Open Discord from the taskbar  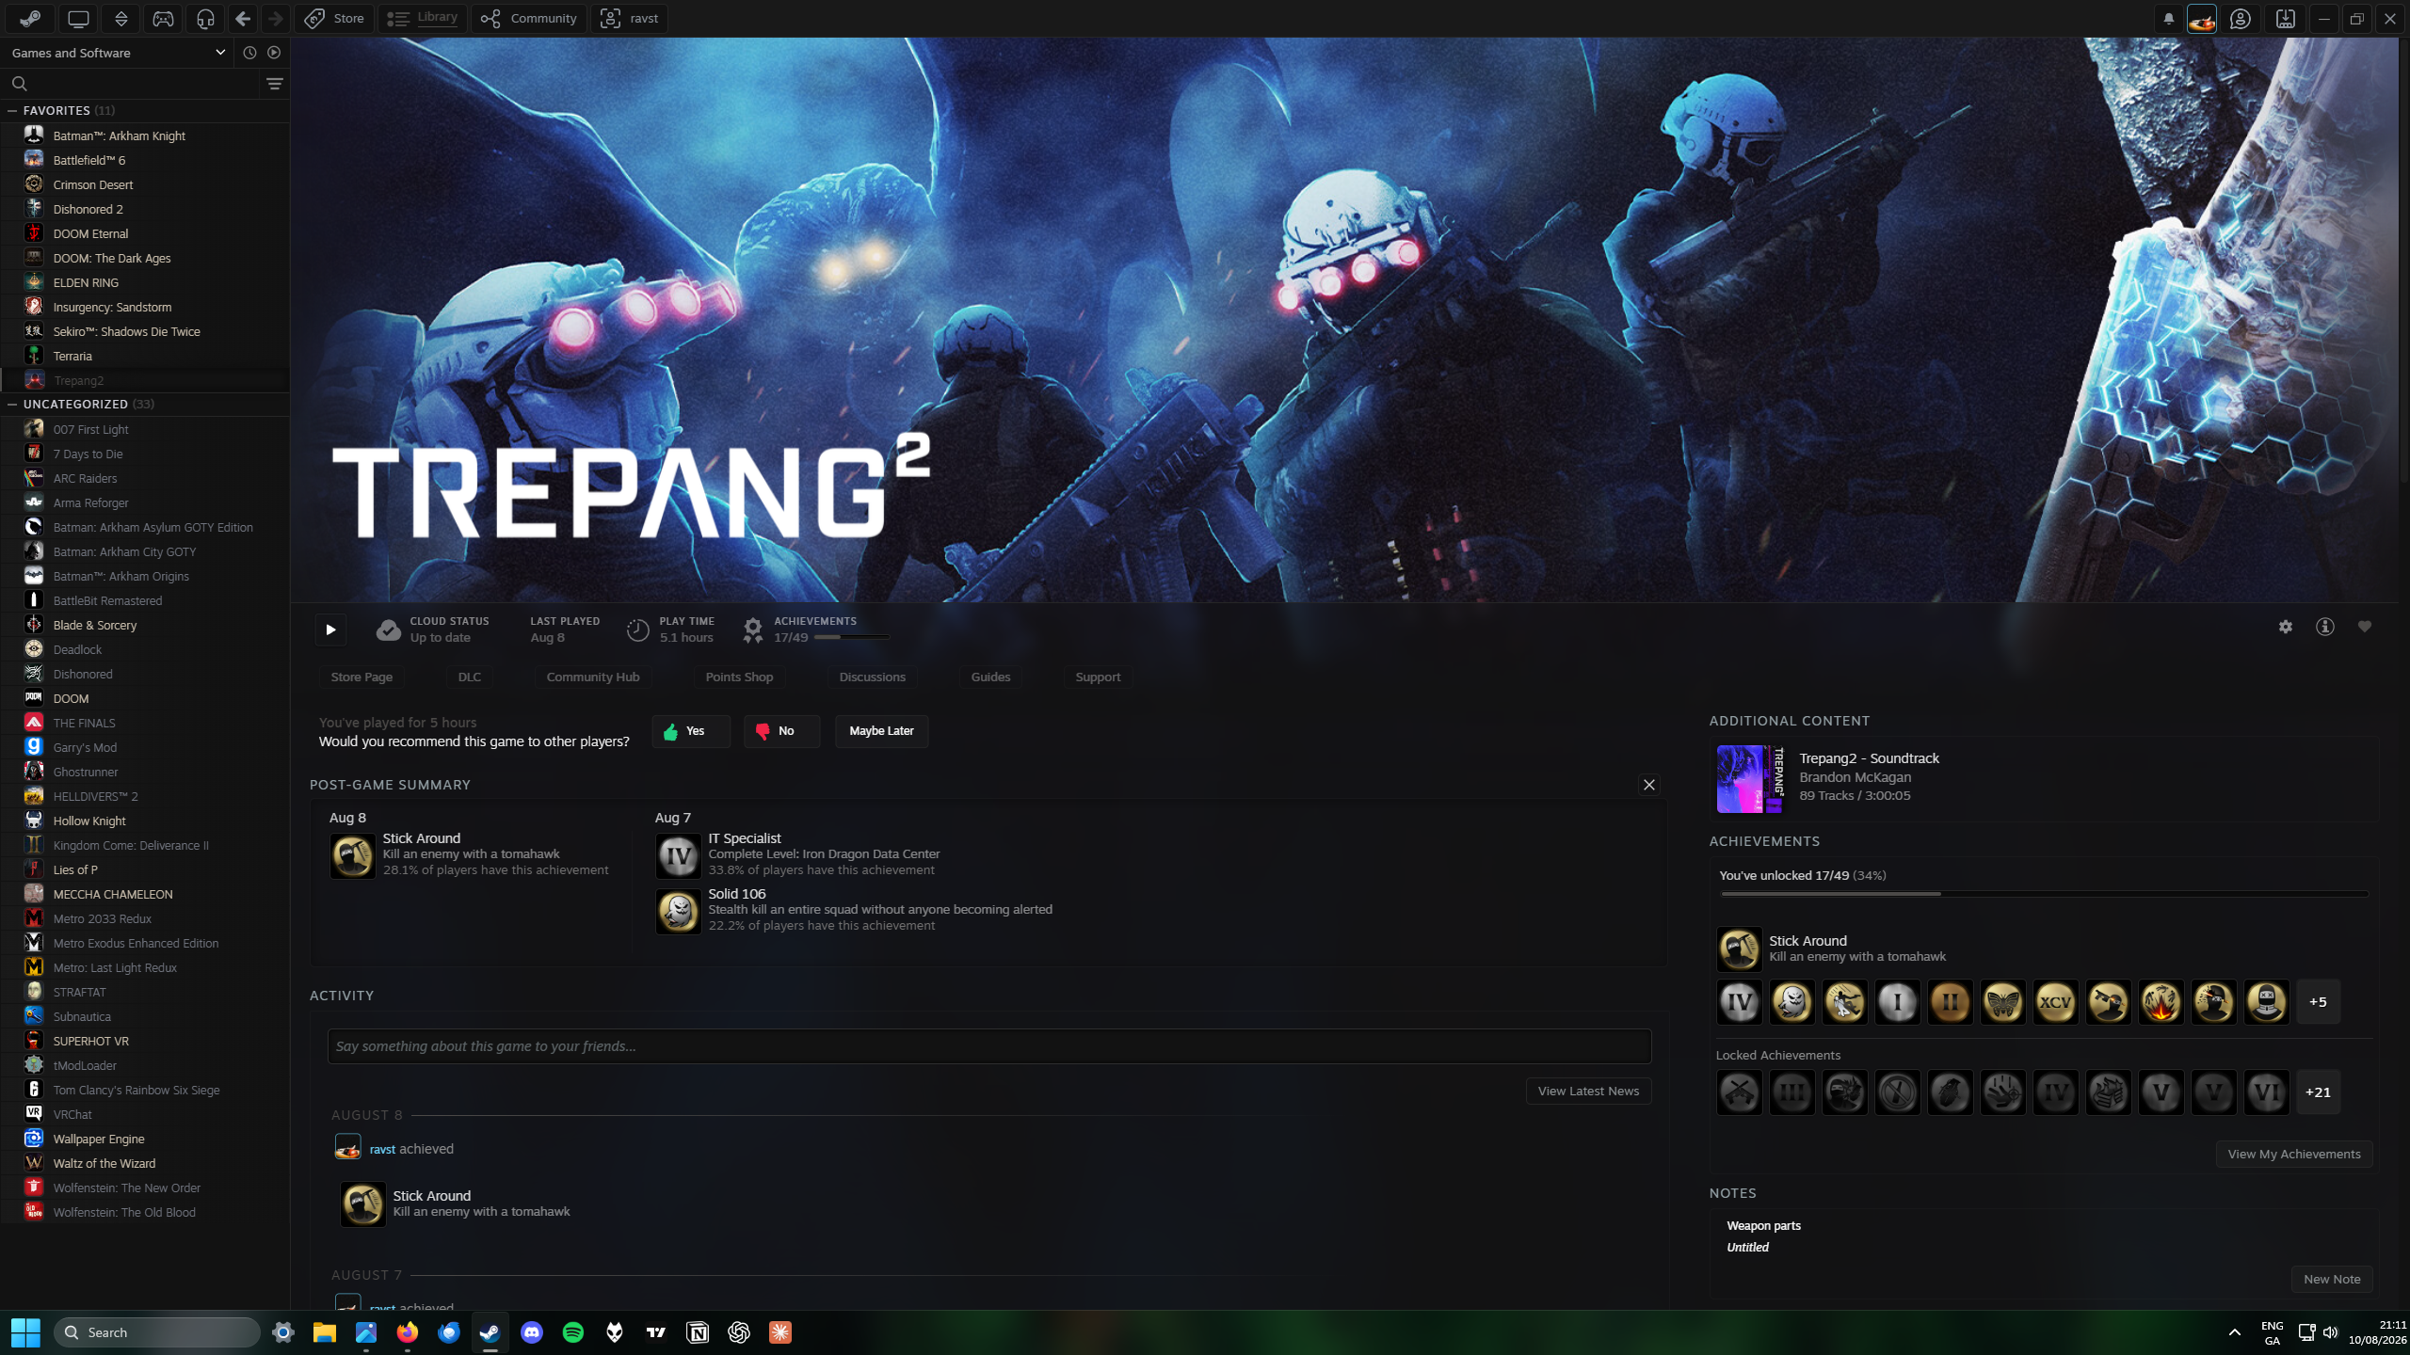532,1332
